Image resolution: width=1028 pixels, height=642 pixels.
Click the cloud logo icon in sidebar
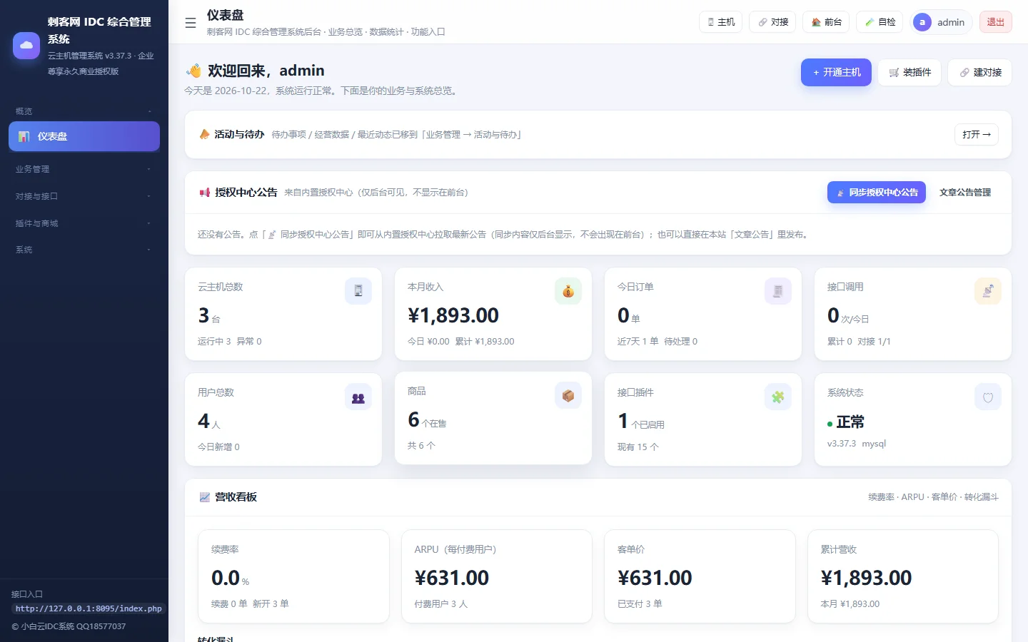pos(26,46)
